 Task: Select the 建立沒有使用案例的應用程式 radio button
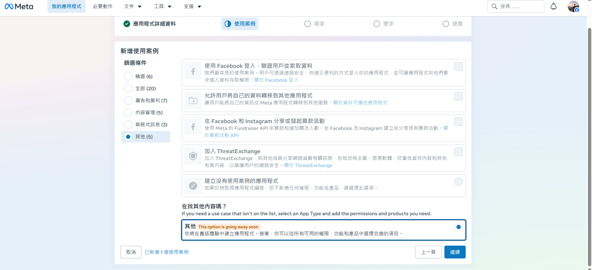tap(458, 182)
